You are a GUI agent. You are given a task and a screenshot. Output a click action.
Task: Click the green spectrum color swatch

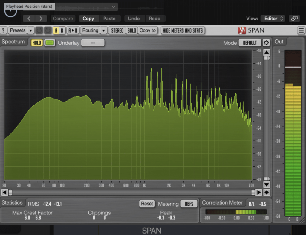pos(49,43)
